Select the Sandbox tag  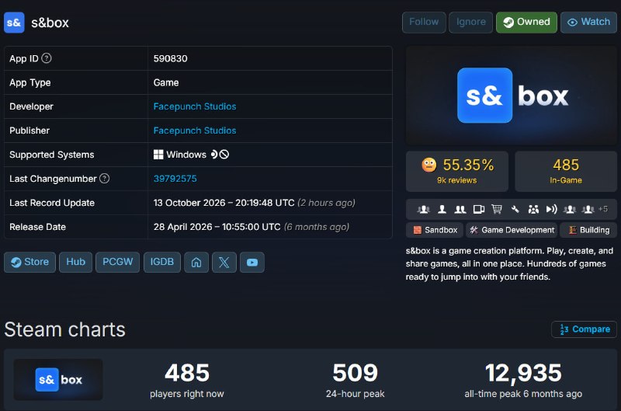coord(435,230)
